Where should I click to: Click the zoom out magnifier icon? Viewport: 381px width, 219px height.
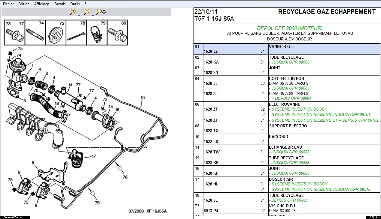click(x=86, y=12)
